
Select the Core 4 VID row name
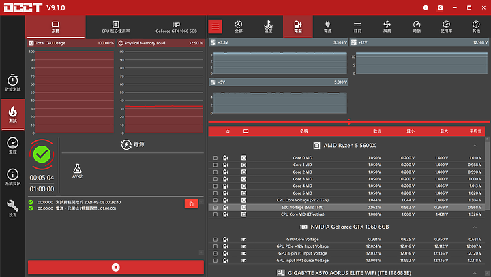pyautogui.click(x=303, y=186)
